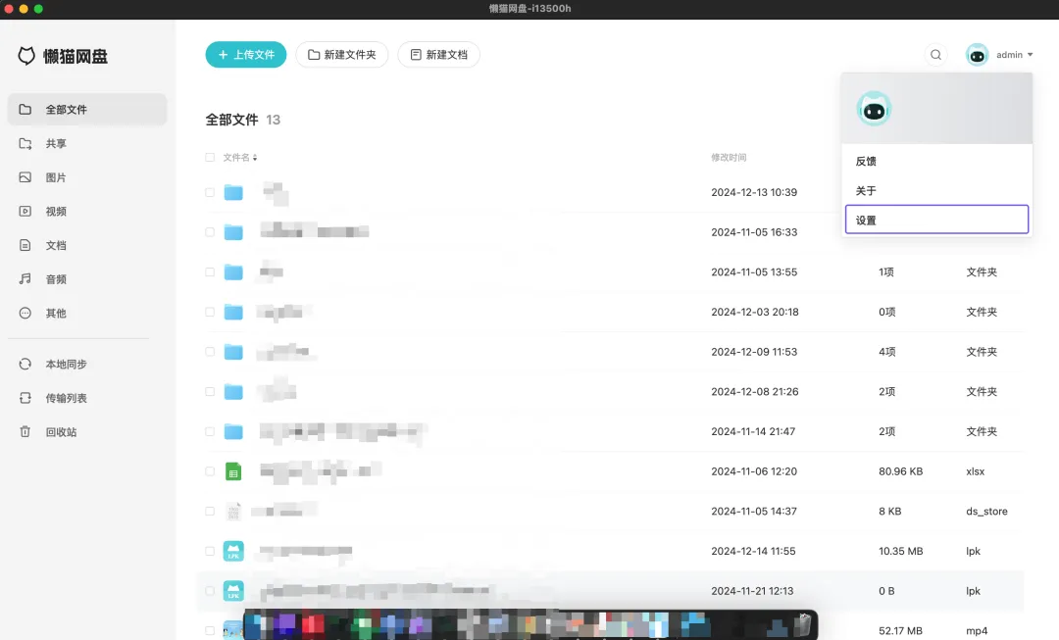Viewport: 1059px width, 640px height.
Task: Click the admin robot avatar in header
Action: click(977, 55)
